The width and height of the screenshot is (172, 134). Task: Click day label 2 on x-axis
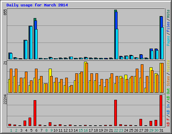coord(16,130)
